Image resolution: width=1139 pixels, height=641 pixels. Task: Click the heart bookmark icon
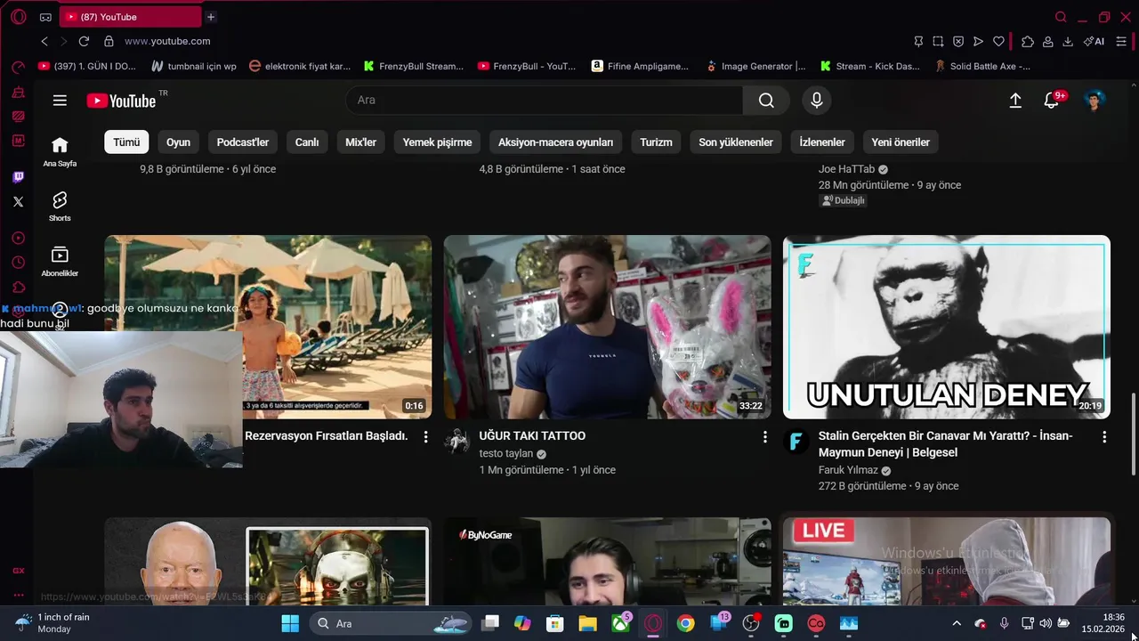point(998,41)
